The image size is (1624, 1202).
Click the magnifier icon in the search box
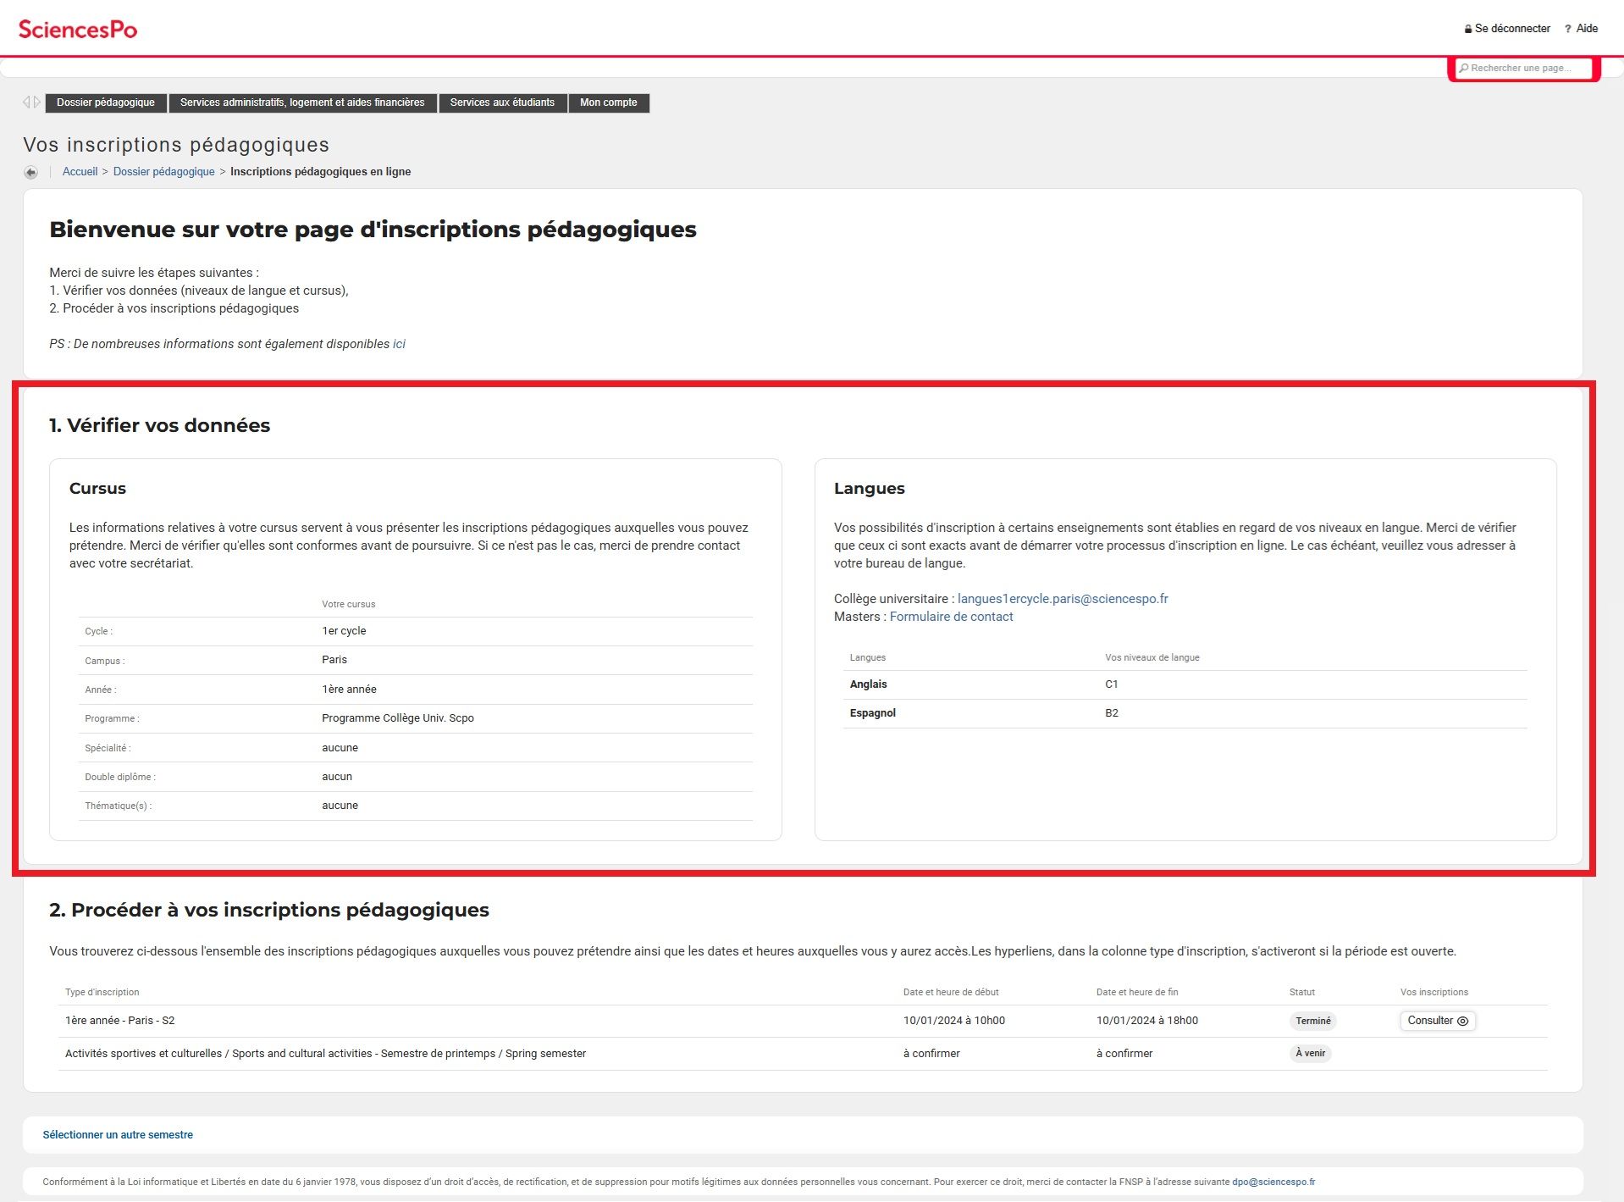[1464, 68]
